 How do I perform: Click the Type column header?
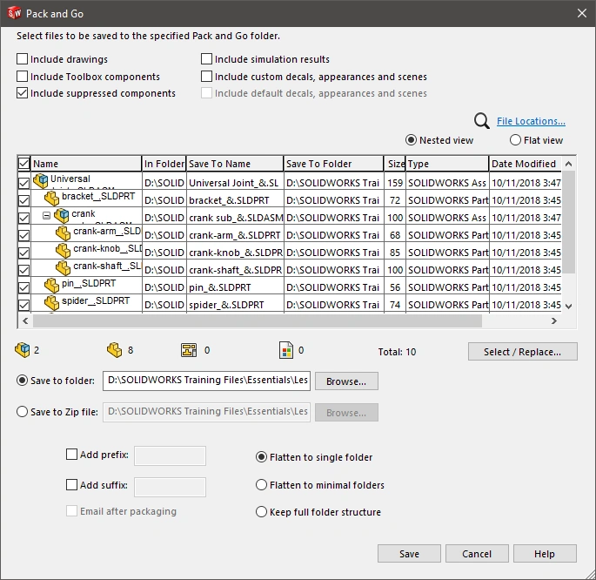tap(447, 164)
